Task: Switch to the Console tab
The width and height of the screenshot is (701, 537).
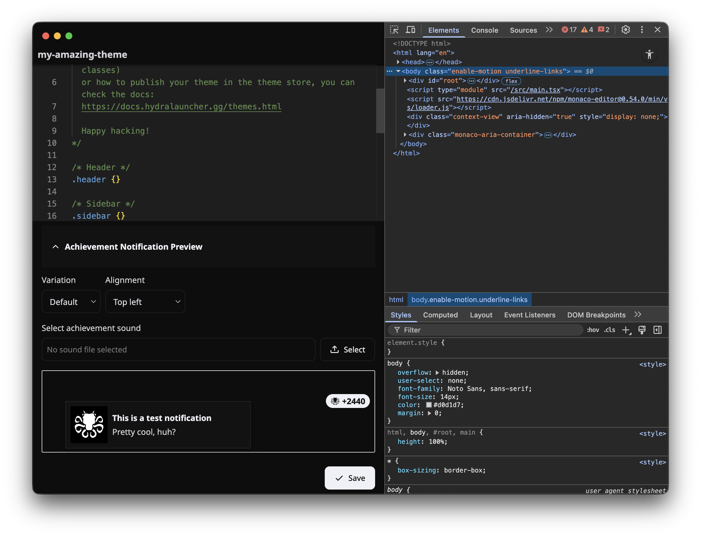Action: (x=485, y=30)
